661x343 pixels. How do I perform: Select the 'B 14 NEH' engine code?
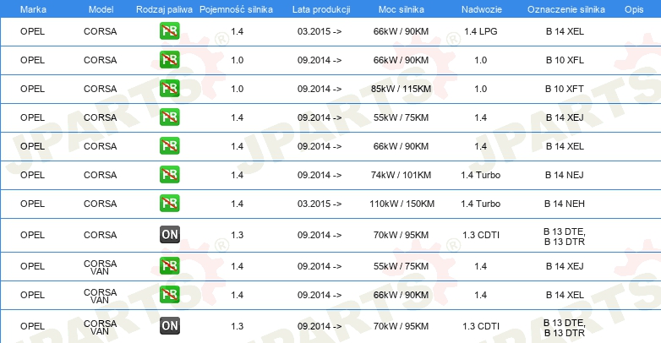[565, 203]
